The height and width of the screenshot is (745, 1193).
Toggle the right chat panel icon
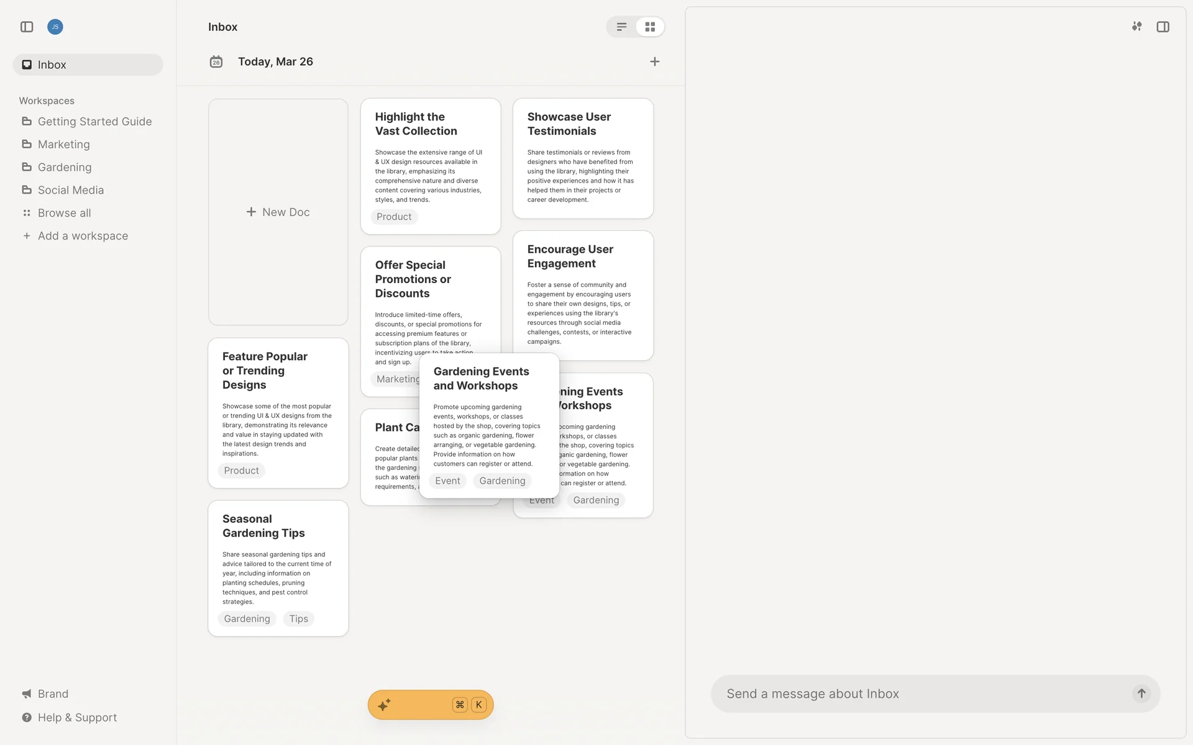click(x=1163, y=27)
